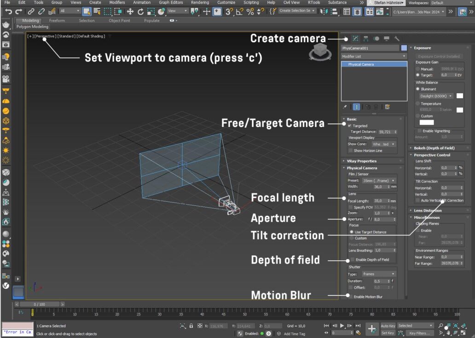Open the Modifier List dropdown
The height and width of the screenshot is (338, 475).
[374, 56]
